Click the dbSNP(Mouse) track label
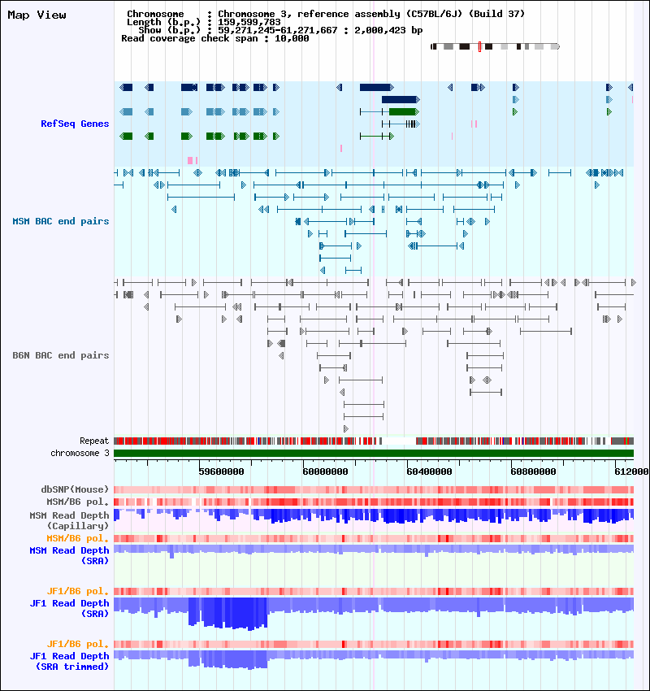 (75, 489)
